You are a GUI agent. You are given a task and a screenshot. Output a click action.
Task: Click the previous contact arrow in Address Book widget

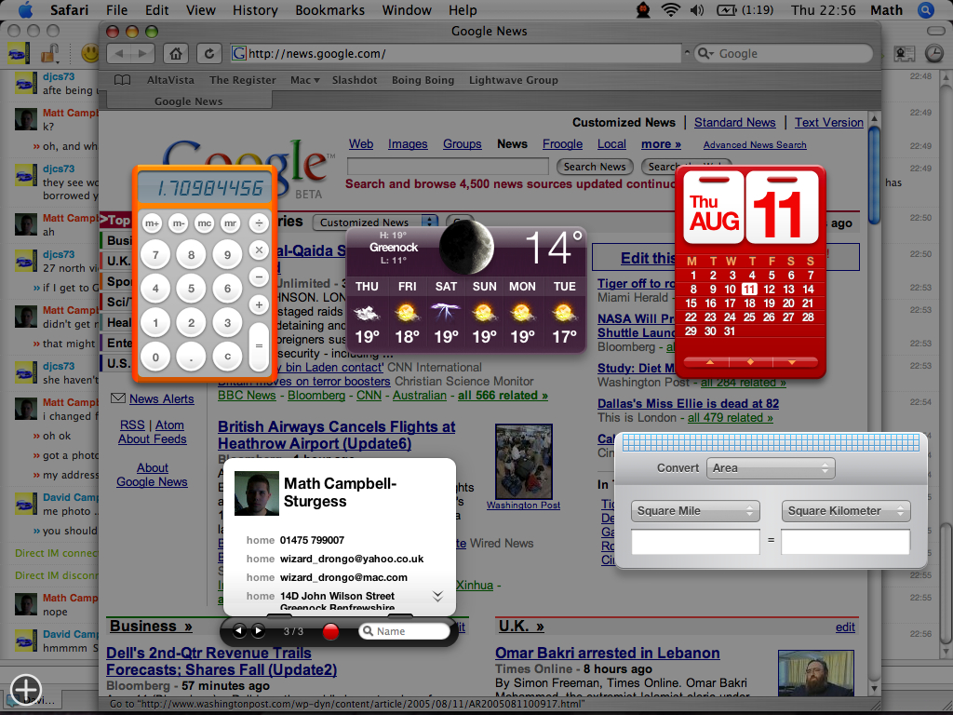click(x=239, y=631)
